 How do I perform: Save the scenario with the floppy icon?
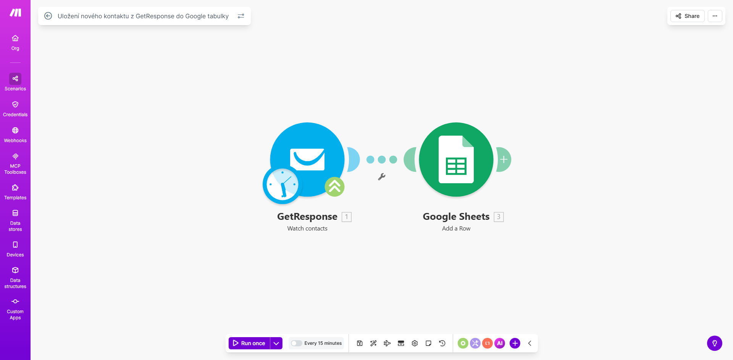[360, 343]
